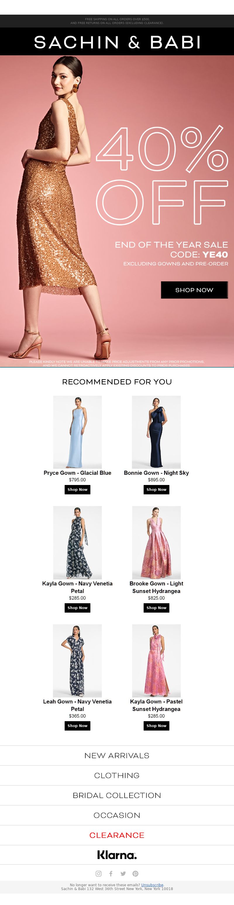Shop Now for Pryce Gown Glacial Blue

tap(77, 489)
